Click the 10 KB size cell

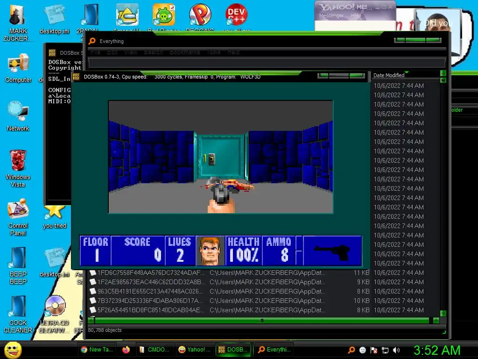point(361,301)
